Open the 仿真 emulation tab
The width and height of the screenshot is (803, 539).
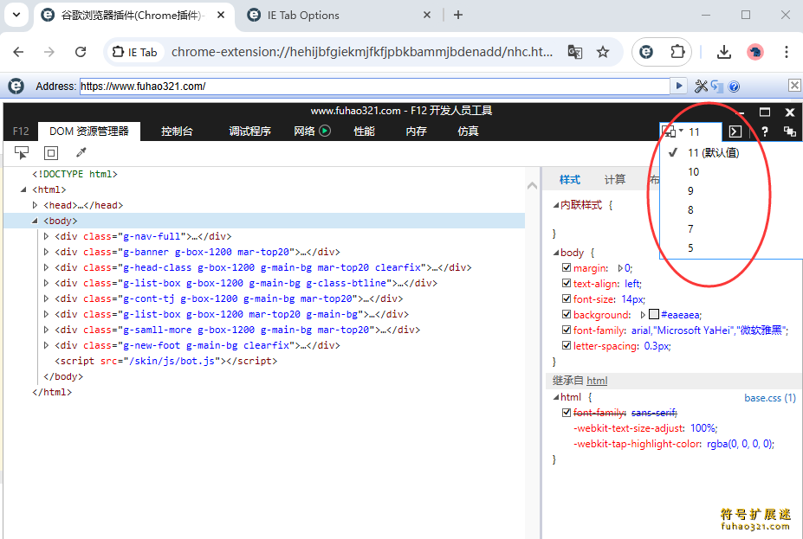point(468,132)
